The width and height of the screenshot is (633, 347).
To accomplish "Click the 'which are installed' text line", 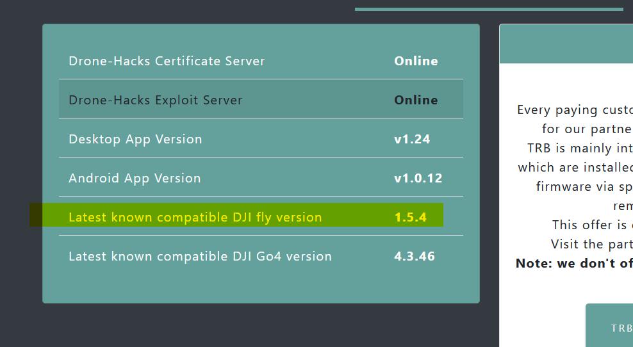I will [575, 167].
